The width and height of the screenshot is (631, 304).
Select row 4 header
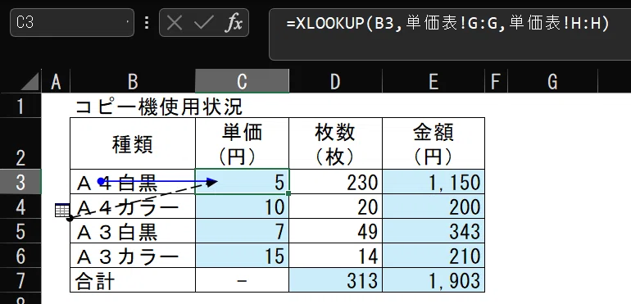click(x=20, y=206)
